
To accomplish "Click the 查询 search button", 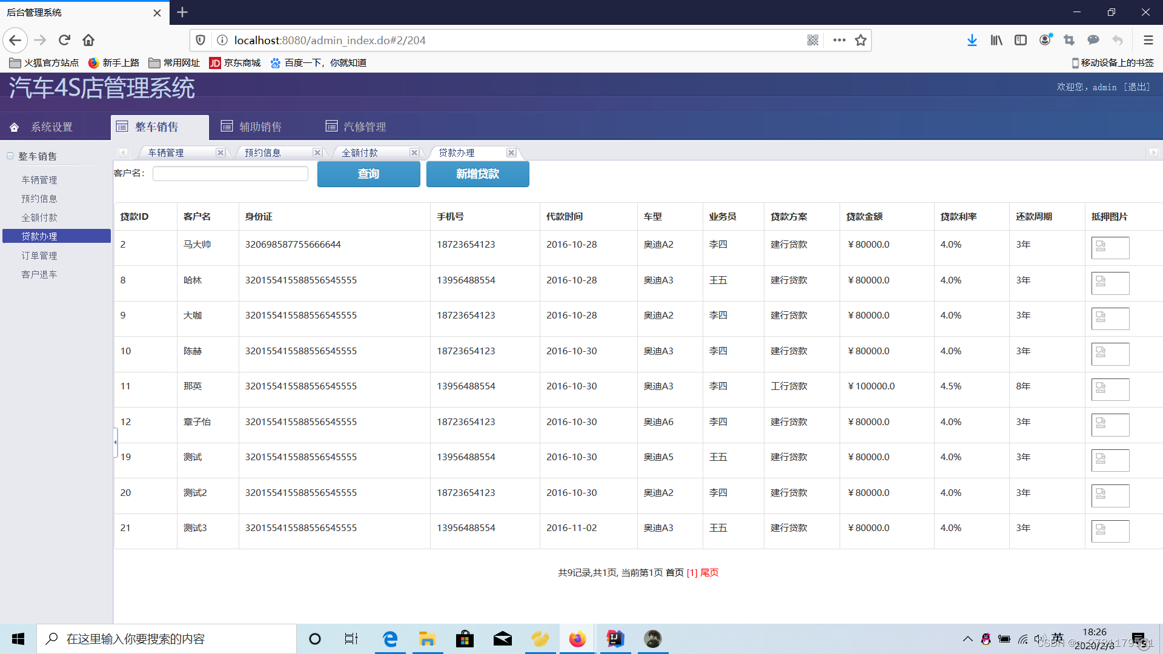I will [x=368, y=174].
